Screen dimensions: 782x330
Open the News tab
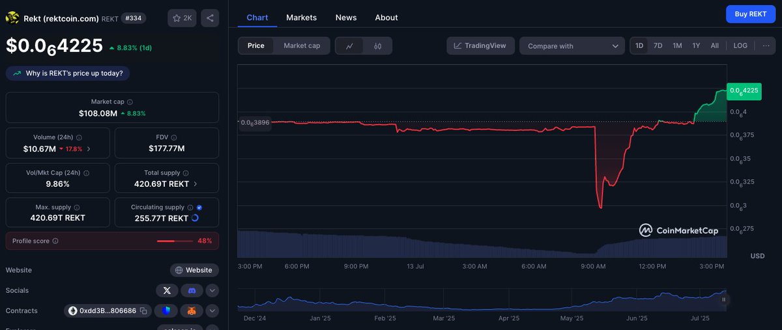click(x=346, y=18)
